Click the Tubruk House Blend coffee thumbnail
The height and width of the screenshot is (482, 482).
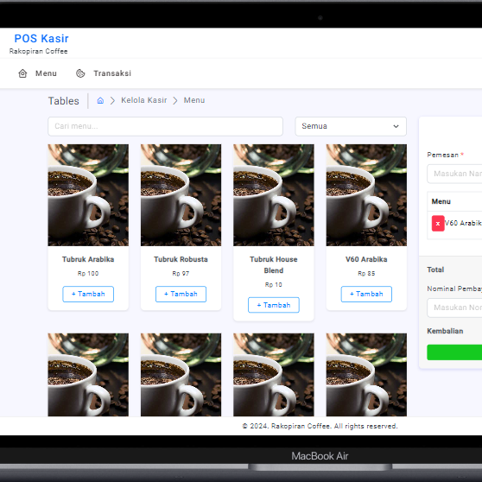[x=274, y=195]
